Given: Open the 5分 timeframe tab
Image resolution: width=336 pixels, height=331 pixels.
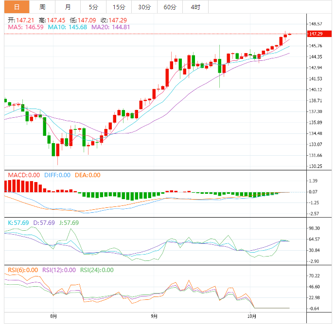Looking at the screenshot, I should click(93, 7).
